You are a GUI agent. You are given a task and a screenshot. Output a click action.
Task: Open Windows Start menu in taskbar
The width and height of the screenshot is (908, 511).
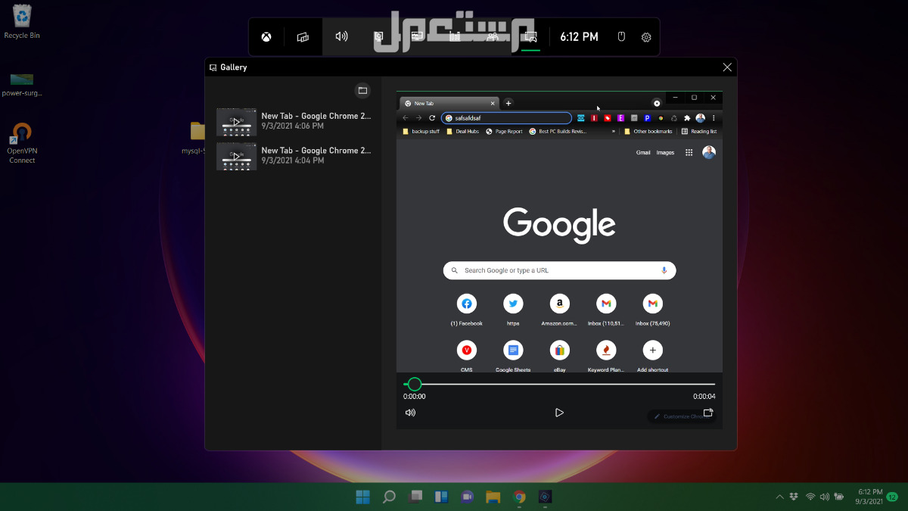363,497
